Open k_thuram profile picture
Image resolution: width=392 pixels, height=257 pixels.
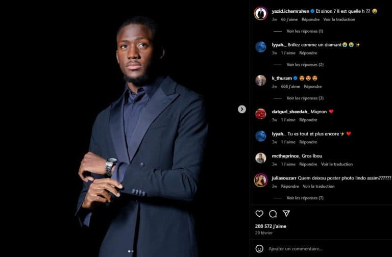261,81
